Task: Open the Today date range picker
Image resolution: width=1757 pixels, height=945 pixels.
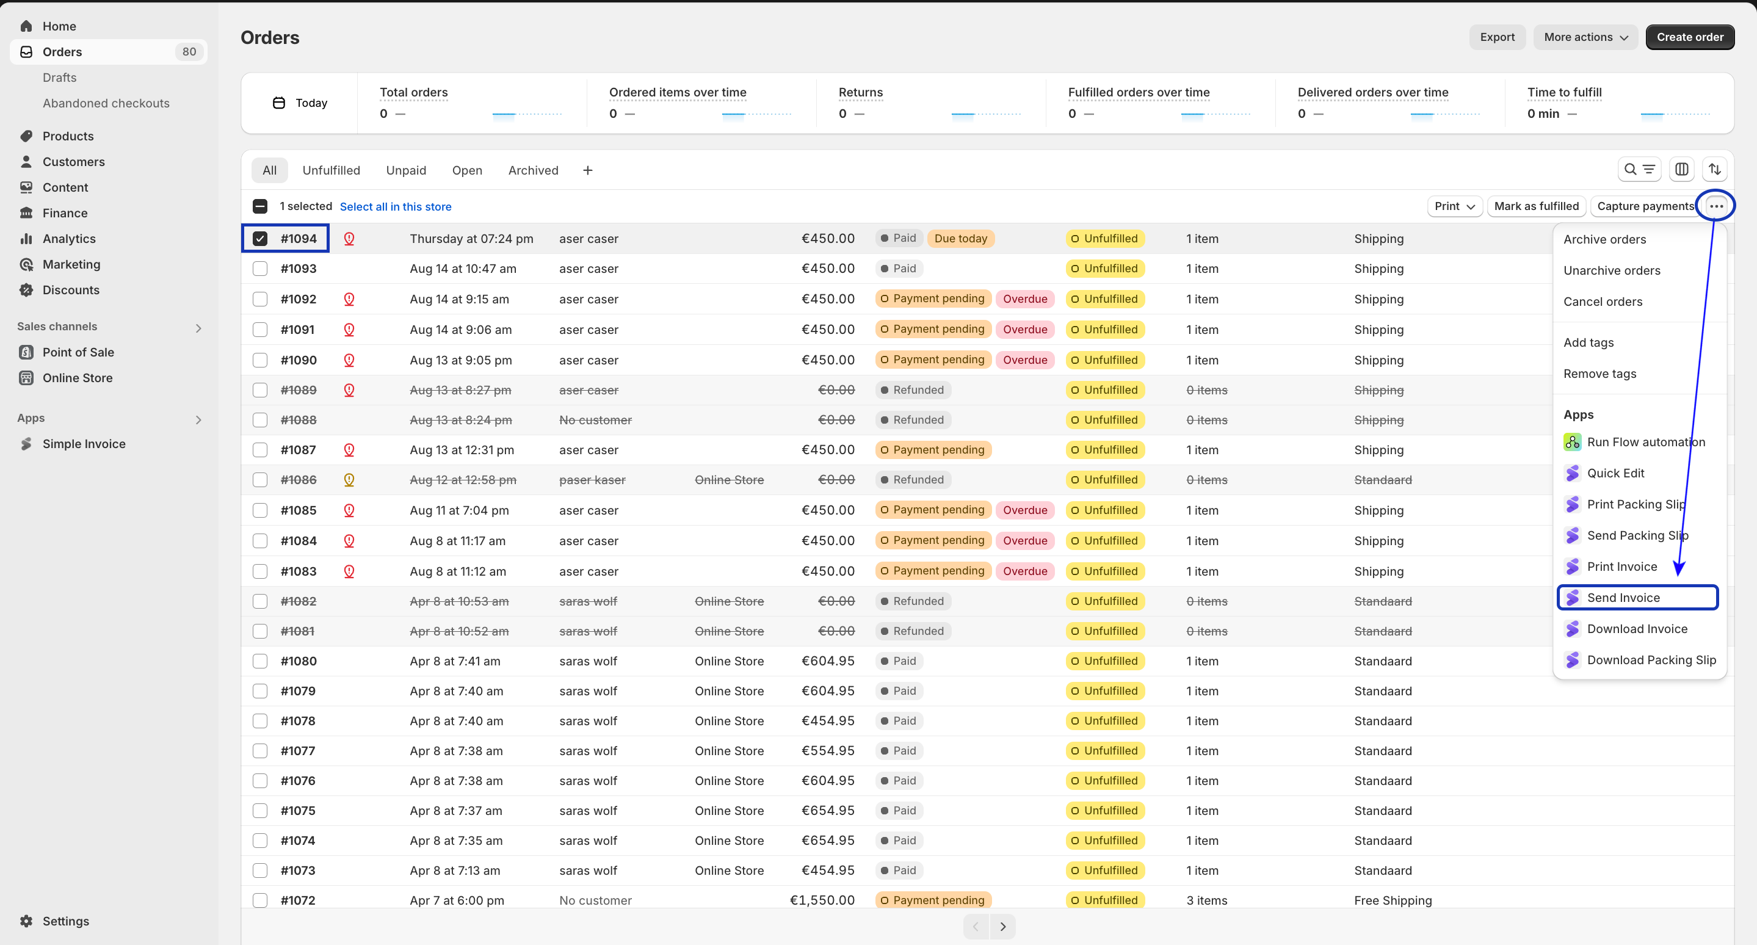Action: [x=300, y=103]
